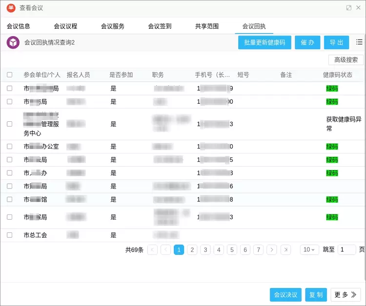Open the 10 per-page size dropdown

coord(308,249)
